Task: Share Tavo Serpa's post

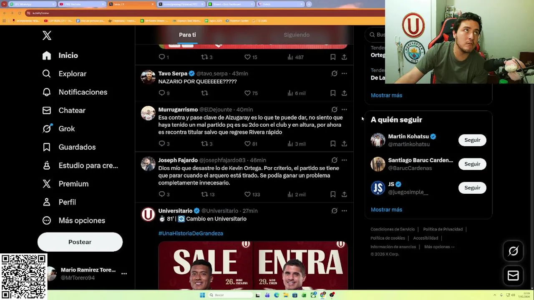Action: coord(344,93)
